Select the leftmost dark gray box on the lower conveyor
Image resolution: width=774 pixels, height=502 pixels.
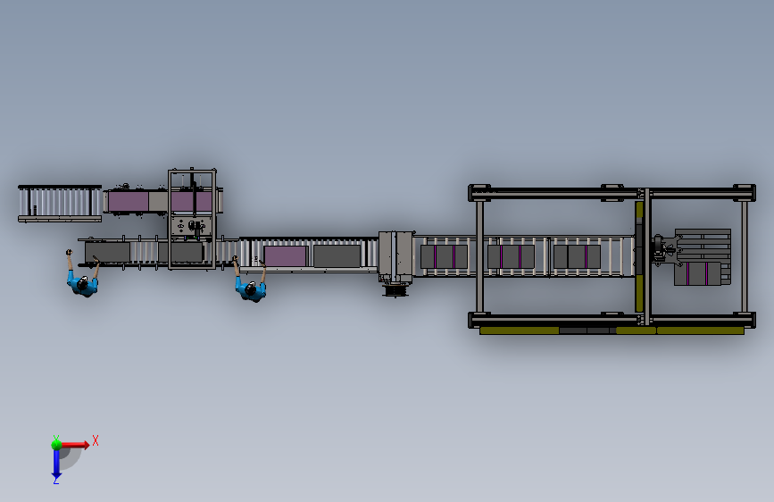(107, 253)
